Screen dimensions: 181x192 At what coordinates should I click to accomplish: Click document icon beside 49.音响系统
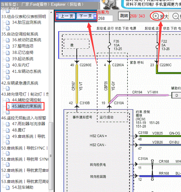[x=8, y=137]
